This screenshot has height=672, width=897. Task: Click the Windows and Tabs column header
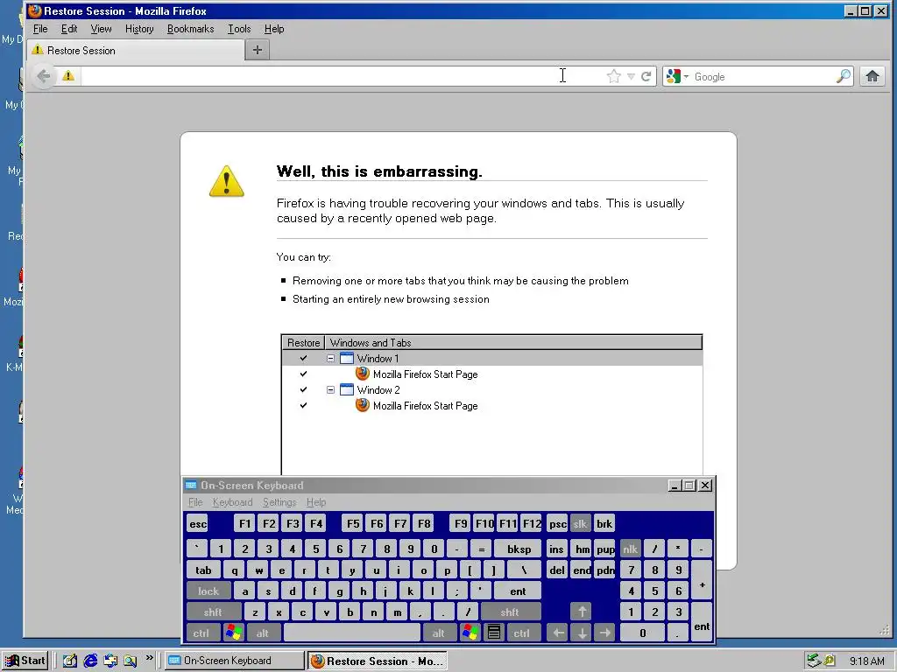coord(513,343)
